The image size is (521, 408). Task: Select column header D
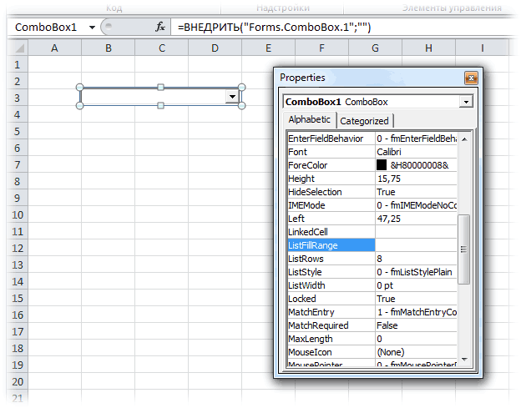[215, 48]
